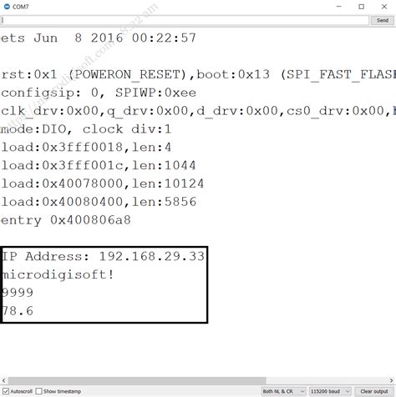Click the 78.6 output line

tap(18, 311)
